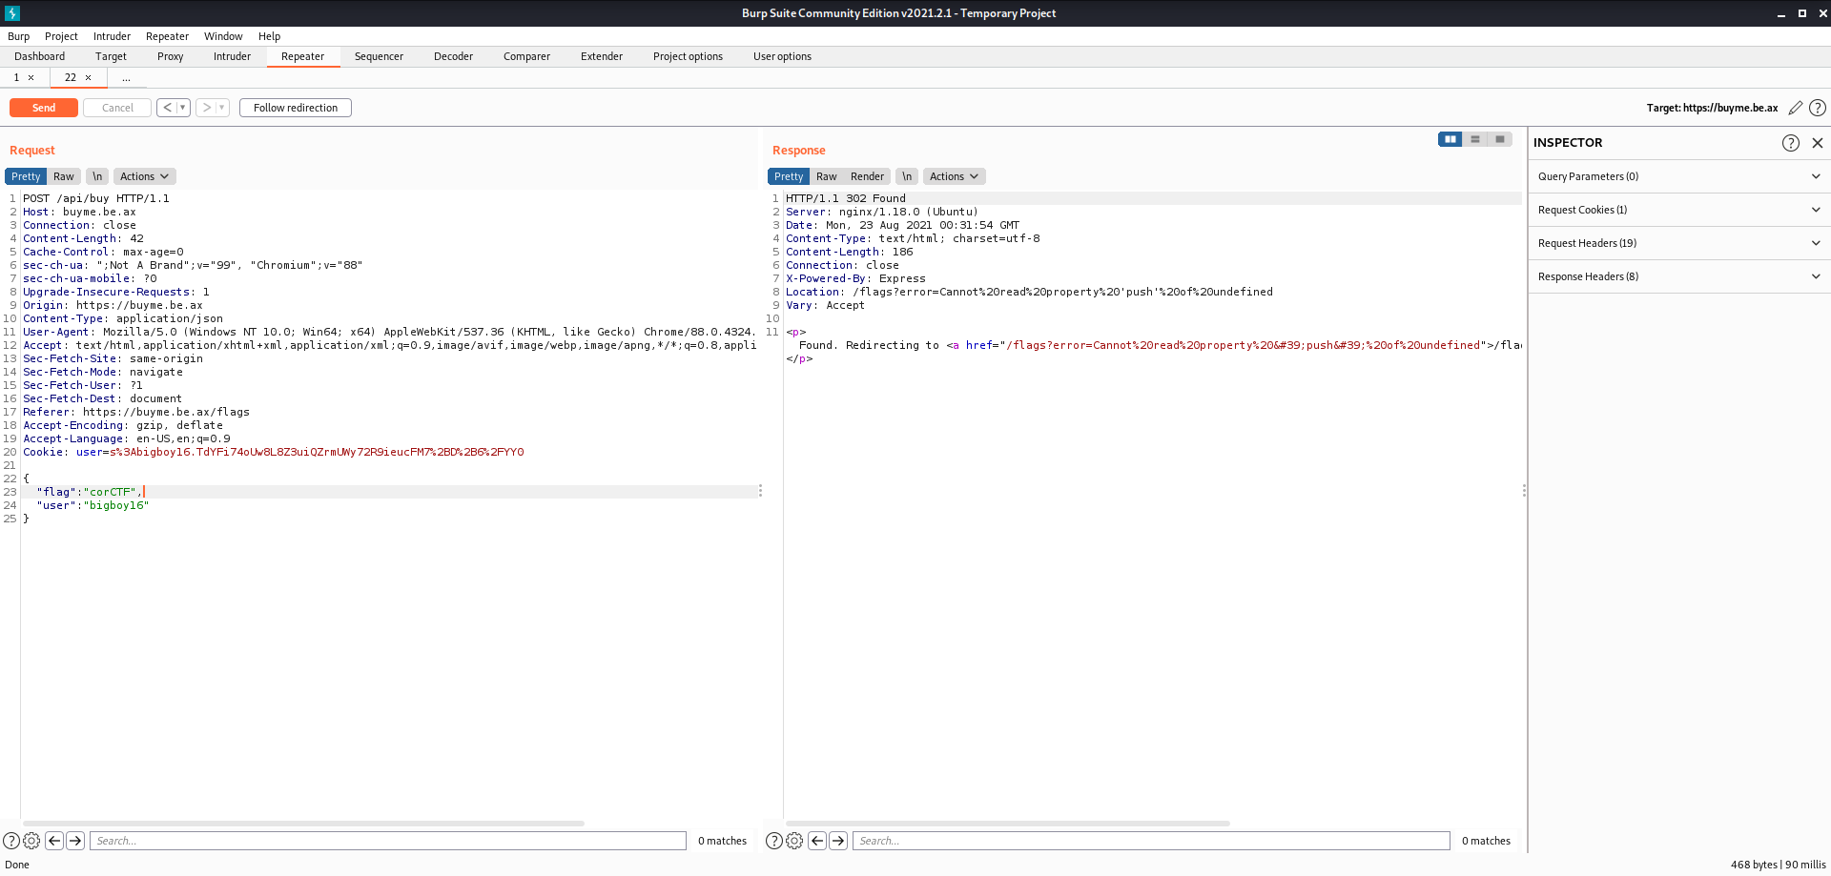Switch to the Extender tab
The image size is (1831, 876).
pyautogui.click(x=602, y=56)
